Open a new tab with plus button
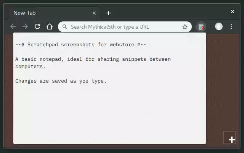The height and width of the screenshot is (153, 244). [109, 13]
